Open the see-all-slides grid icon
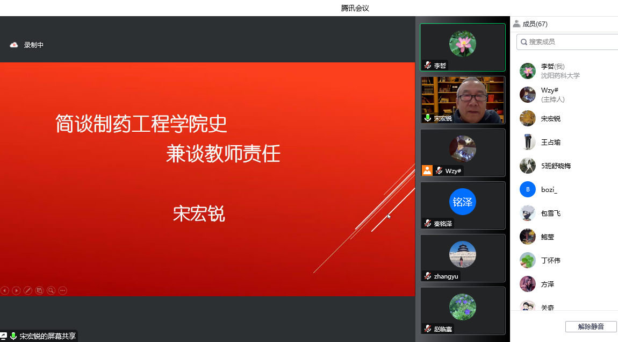618x342 pixels. pyautogui.click(x=39, y=290)
